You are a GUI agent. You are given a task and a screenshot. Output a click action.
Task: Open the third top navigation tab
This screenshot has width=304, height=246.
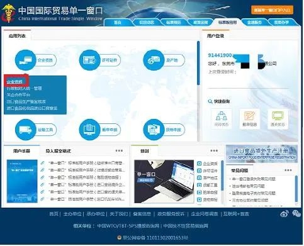(174, 23)
